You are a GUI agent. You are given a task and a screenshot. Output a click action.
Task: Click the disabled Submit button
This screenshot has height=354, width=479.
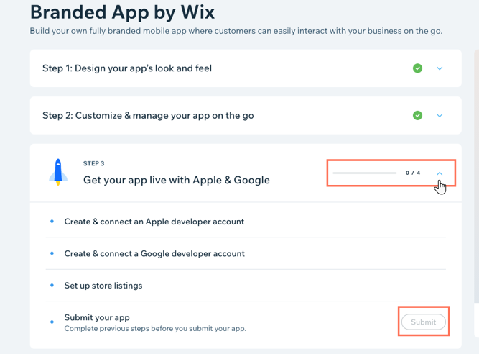tap(424, 322)
